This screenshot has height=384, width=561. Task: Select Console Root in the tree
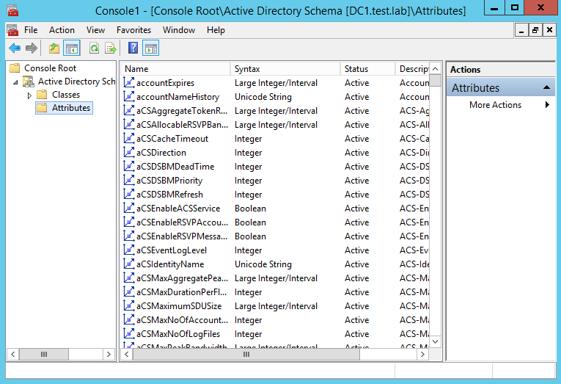pos(50,68)
